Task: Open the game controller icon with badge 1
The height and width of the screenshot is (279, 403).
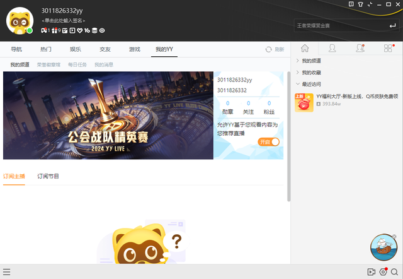Action: coord(44,30)
